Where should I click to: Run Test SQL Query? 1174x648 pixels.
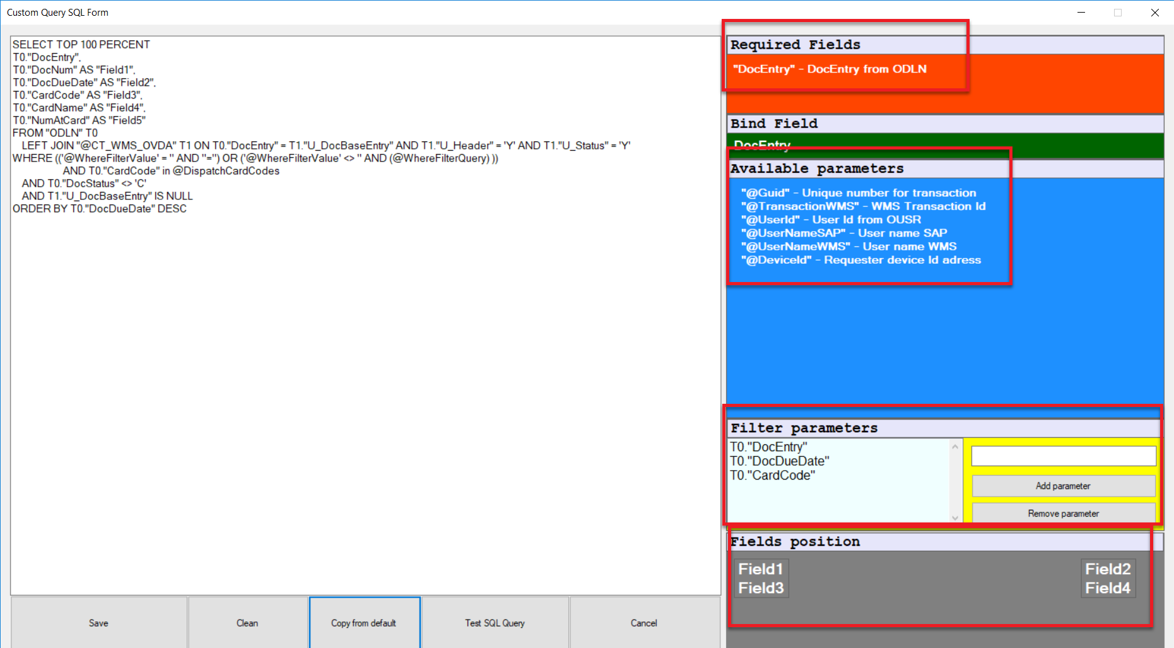[x=495, y=623]
